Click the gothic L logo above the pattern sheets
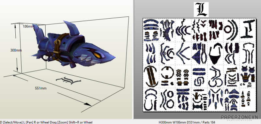Image resolution: width=261 pixels, height=124 pixels. 201,9
